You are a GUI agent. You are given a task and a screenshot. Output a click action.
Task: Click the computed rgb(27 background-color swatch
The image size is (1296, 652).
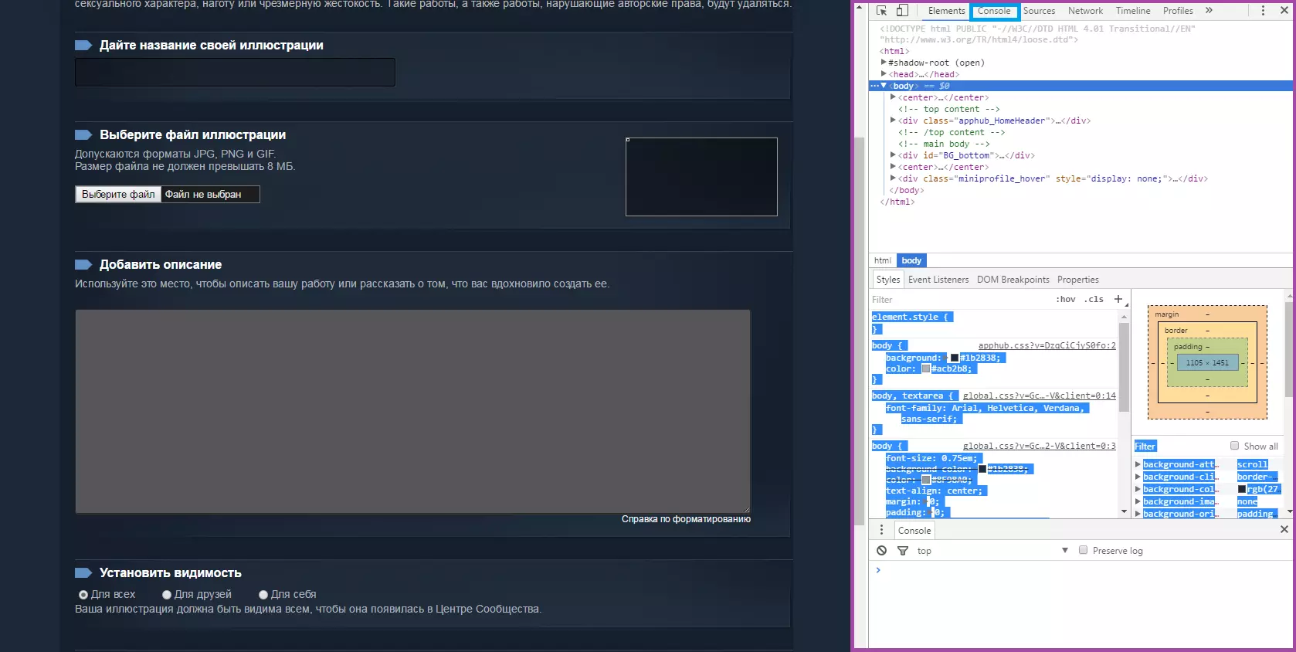[x=1242, y=489]
